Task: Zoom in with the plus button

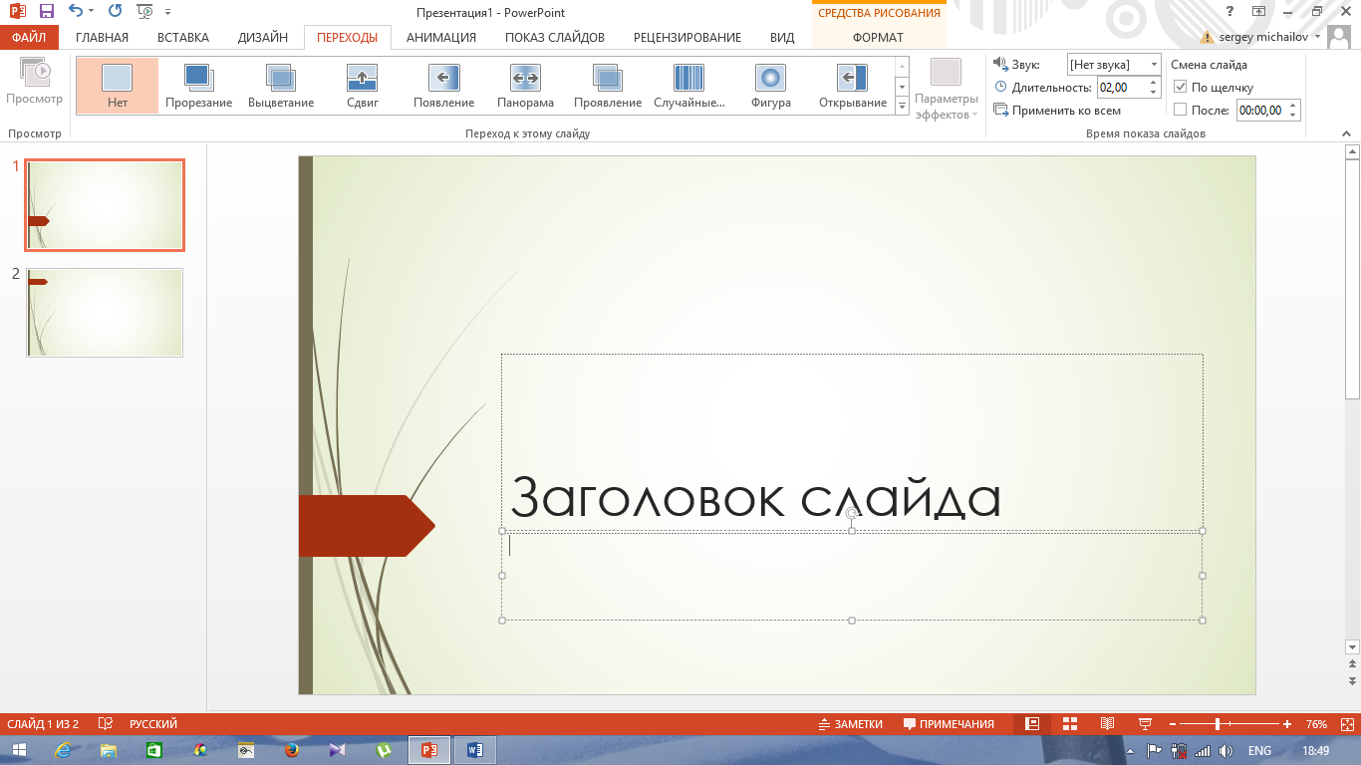Action: [x=1287, y=724]
